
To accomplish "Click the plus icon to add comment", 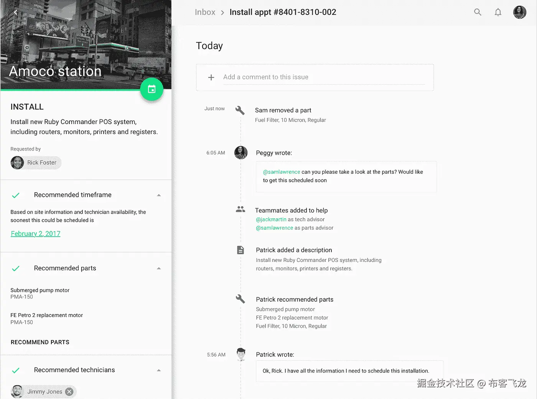I will point(211,77).
